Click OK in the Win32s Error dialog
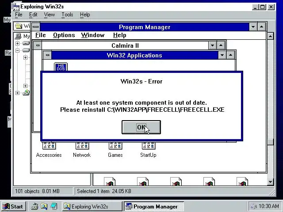This screenshot has height=212, width=283. pos(141,127)
